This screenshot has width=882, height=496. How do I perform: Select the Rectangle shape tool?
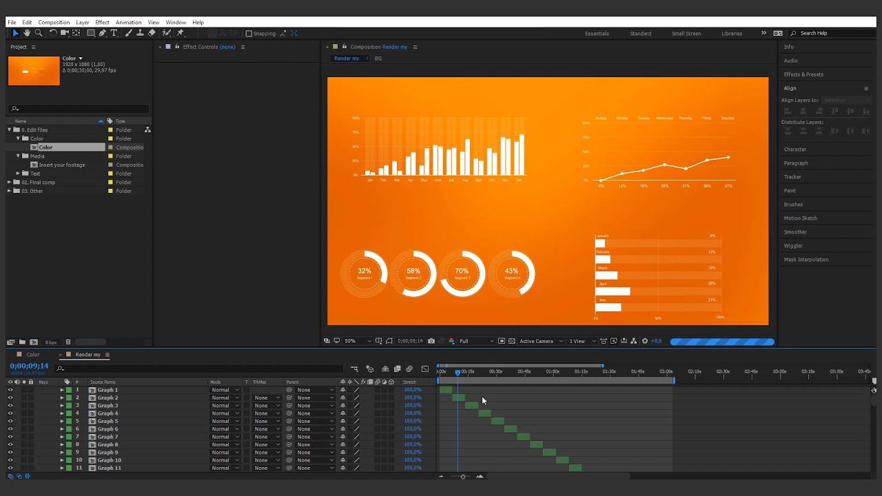[91, 33]
